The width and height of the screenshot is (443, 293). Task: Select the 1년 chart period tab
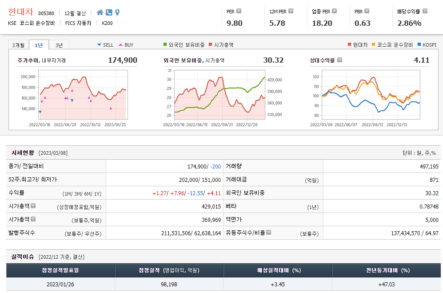coord(39,45)
